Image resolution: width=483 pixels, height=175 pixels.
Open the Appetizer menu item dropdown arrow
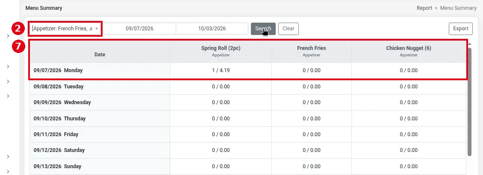97,29
